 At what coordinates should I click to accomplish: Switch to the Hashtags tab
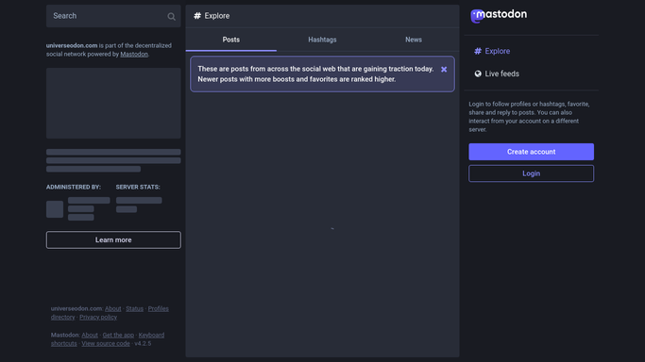[322, 40]
